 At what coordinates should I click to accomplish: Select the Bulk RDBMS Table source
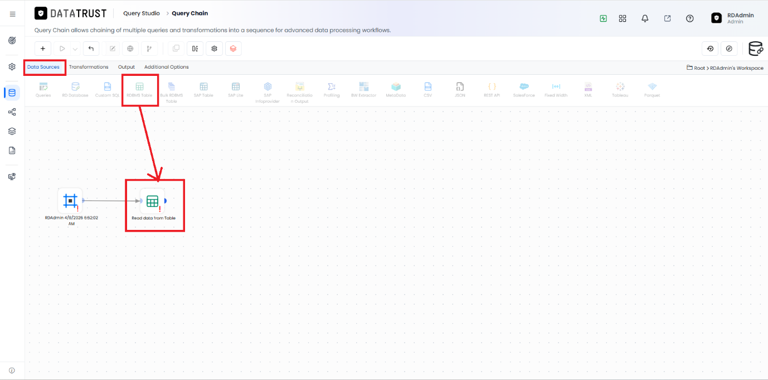coord(171,92)
